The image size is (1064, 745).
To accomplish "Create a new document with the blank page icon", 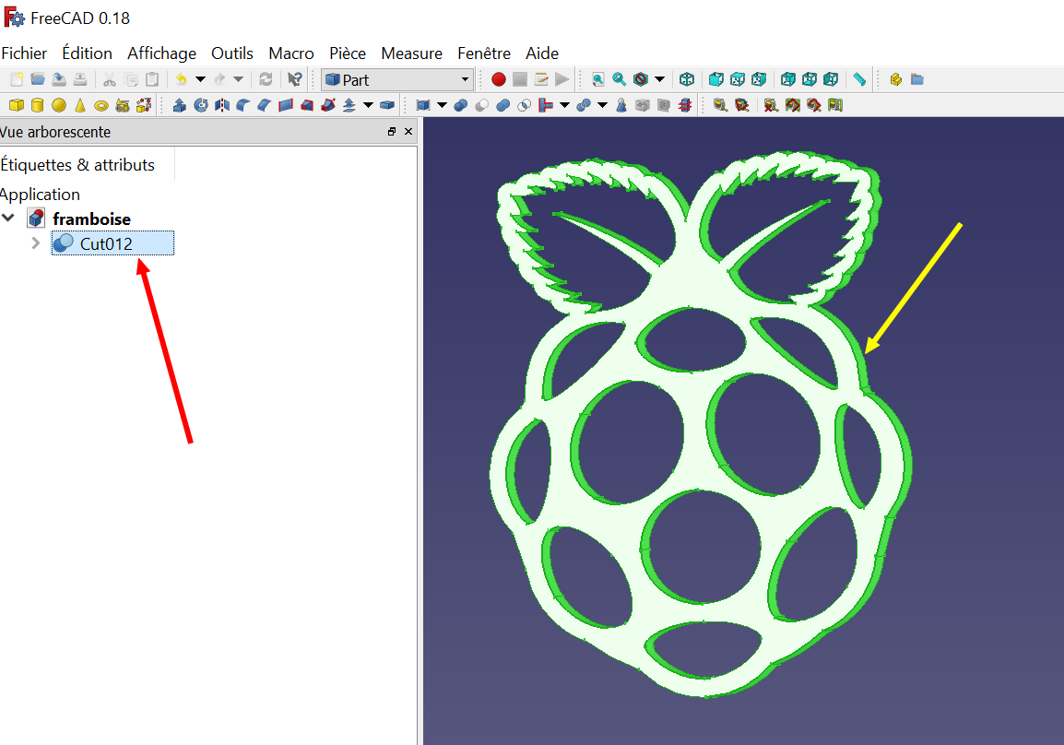I will click(17, 79).
